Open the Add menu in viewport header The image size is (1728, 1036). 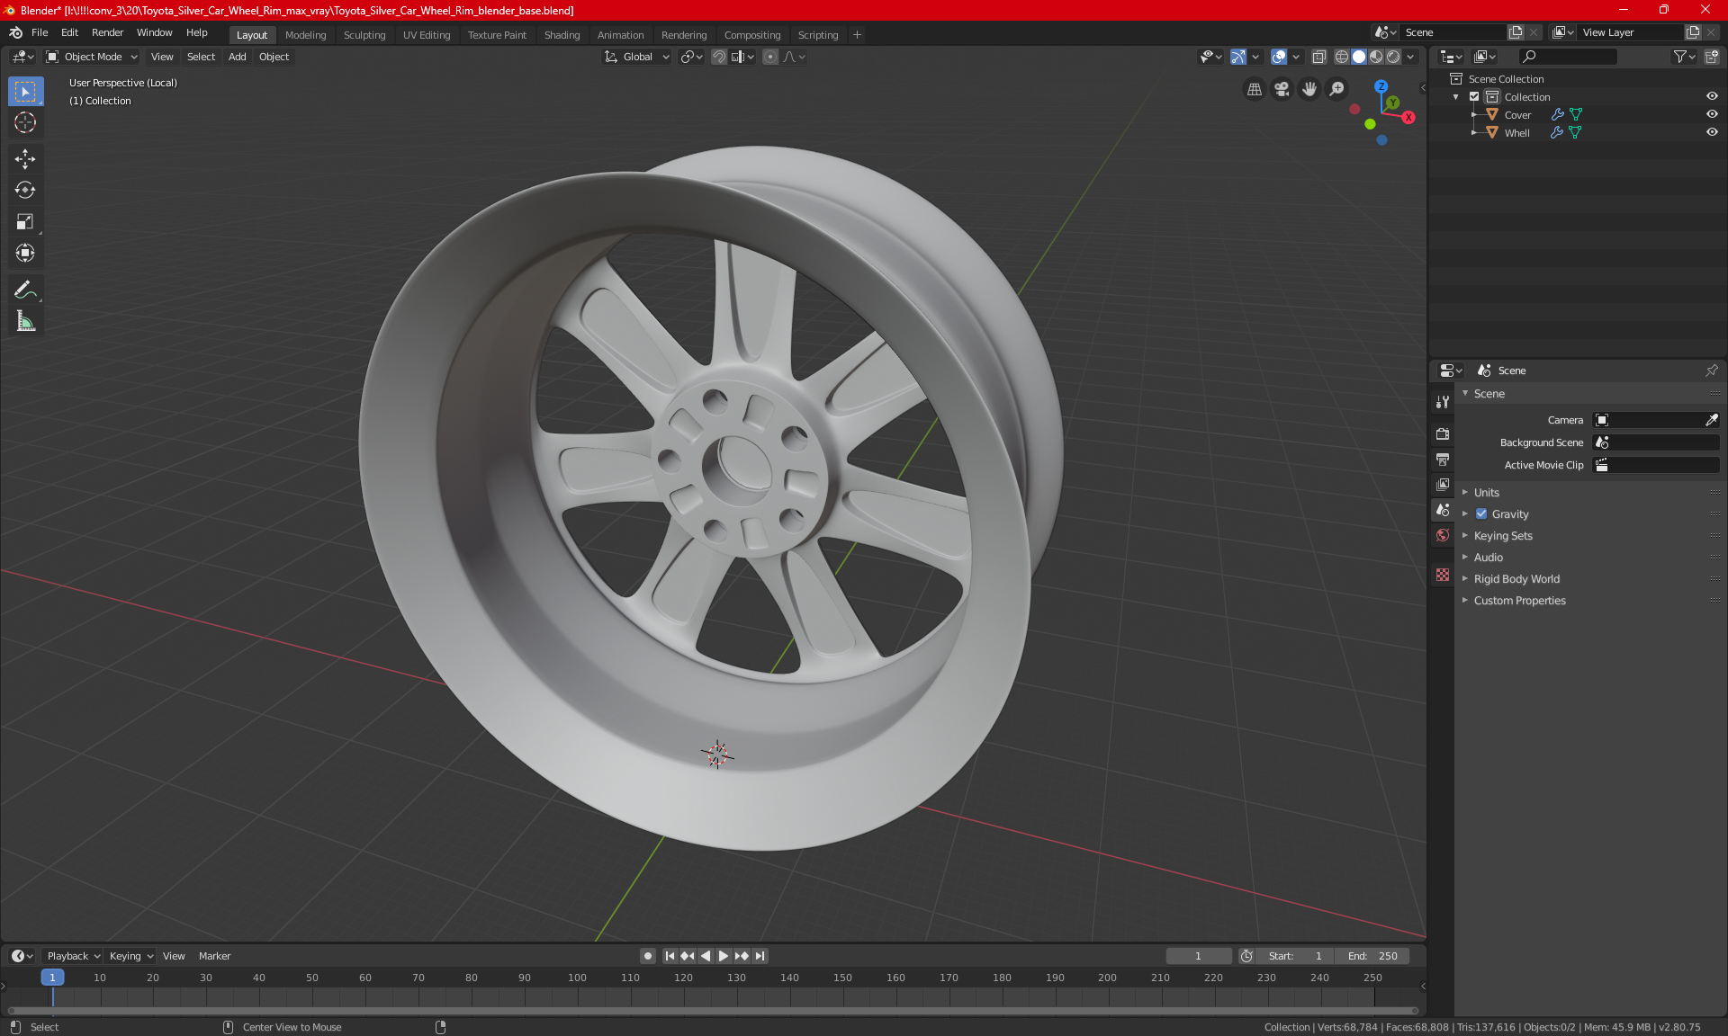[237, 57]
